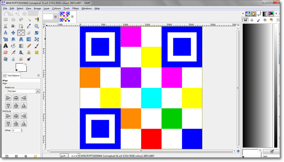The image size is (284, 162).
Task: Open the Colours menu
Action: 56,8
